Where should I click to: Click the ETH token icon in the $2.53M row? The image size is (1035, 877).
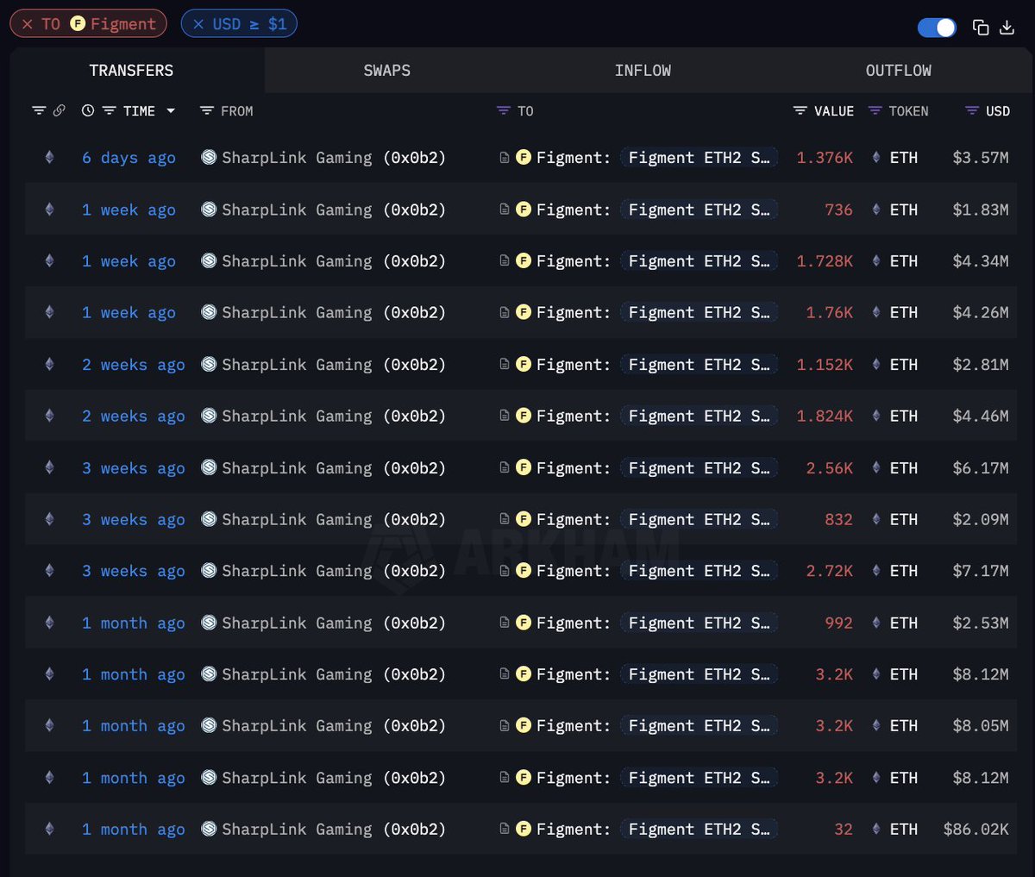pos(876,623)
